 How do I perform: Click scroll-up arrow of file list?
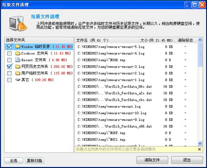[200, 40]
